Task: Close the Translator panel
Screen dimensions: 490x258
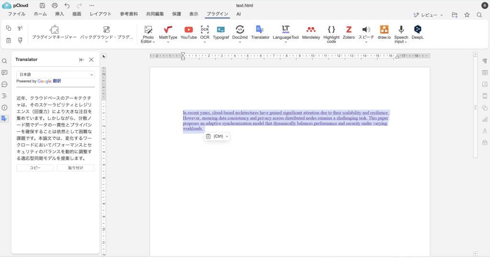Action: point(91,60)
